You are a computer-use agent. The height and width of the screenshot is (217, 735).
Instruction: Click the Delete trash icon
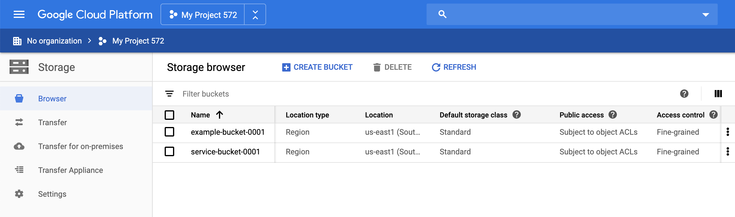(x=377, y=67)
